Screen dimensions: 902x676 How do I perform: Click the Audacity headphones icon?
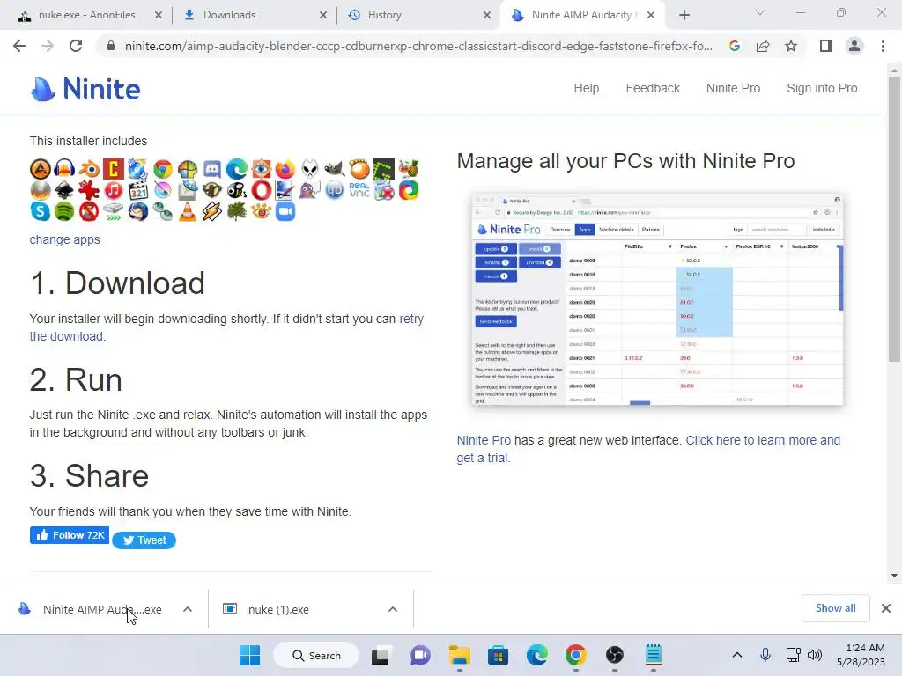(x=64, y=169)
